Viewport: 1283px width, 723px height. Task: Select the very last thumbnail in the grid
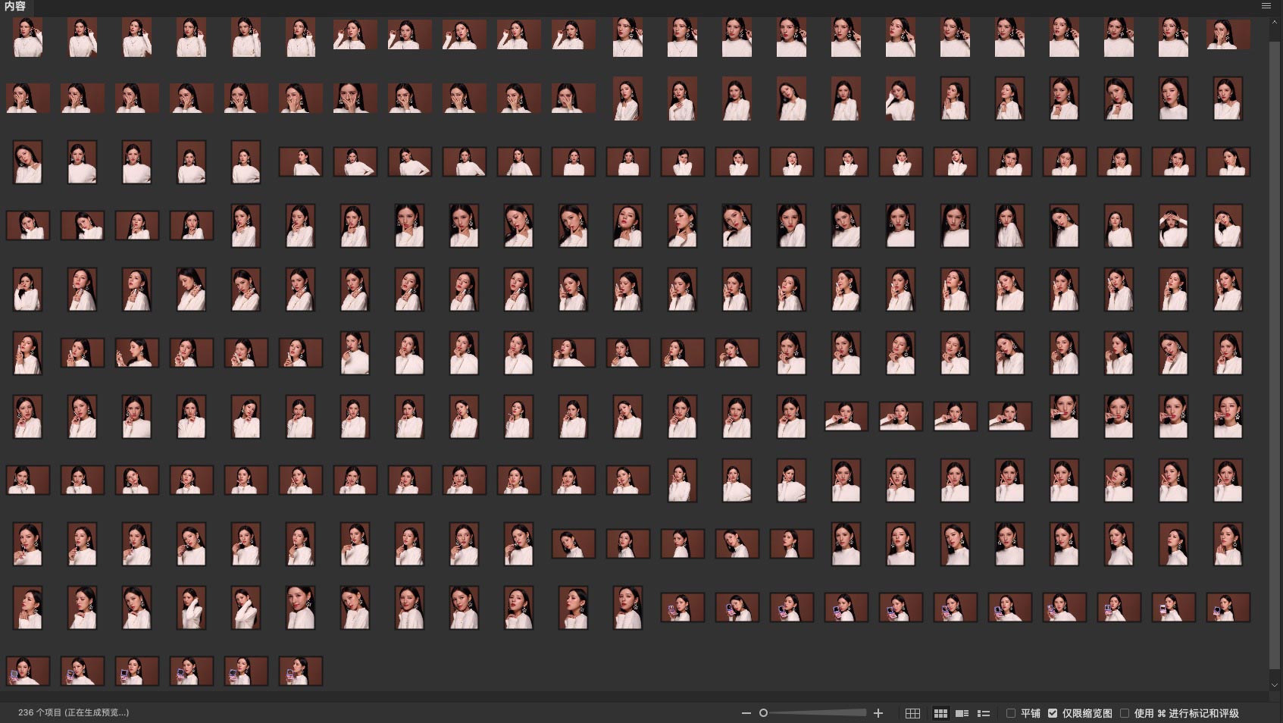pos(301,671)
